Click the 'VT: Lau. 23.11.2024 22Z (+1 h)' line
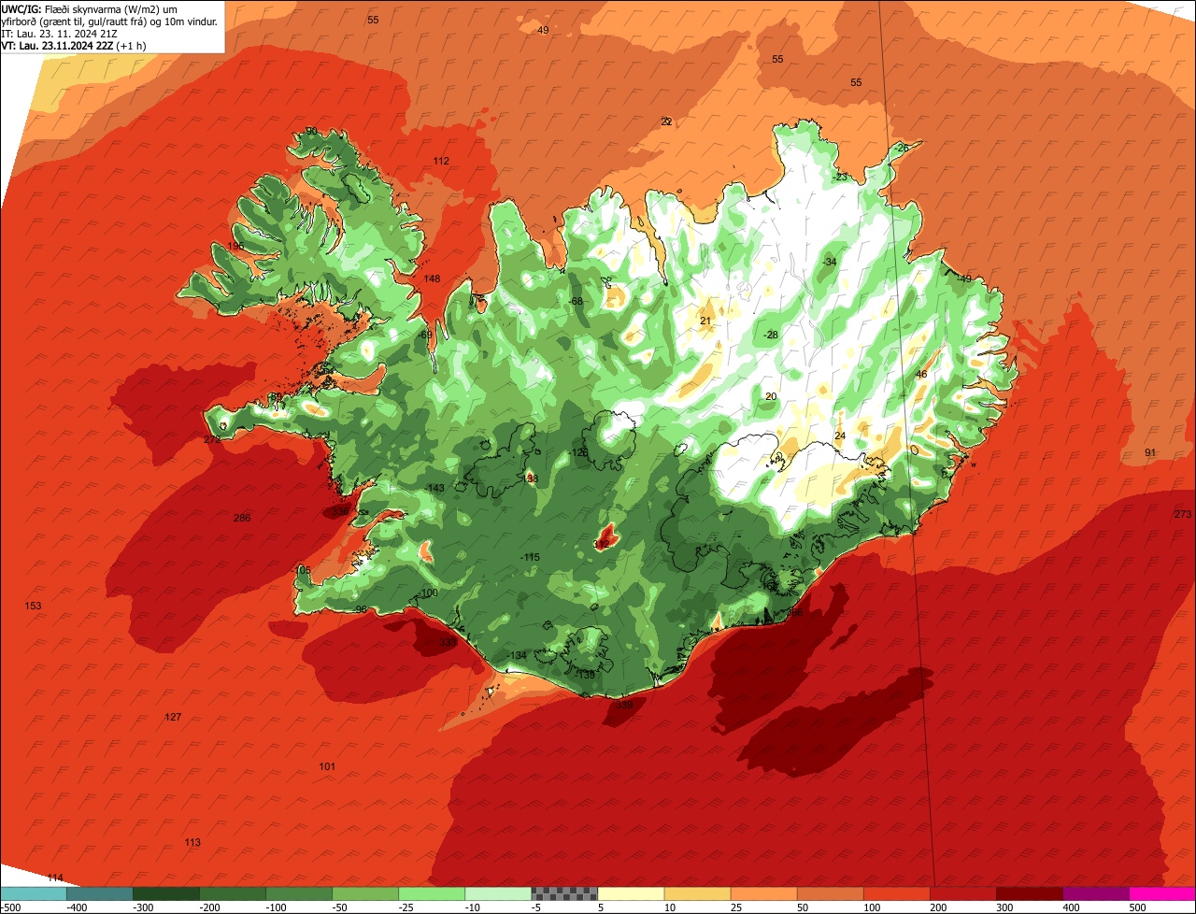This screenshot has width=1196, height=914. (x=74, y=46)
